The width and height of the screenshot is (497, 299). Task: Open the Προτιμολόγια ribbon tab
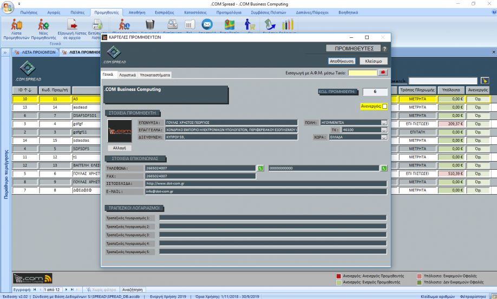pyautogui.click(x=229, y=12)
